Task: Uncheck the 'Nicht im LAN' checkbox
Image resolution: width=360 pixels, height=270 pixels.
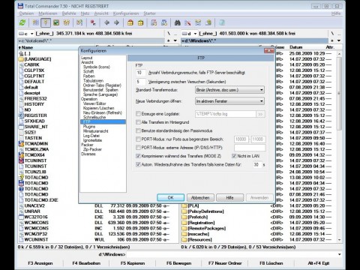Action: pos(234,156)
